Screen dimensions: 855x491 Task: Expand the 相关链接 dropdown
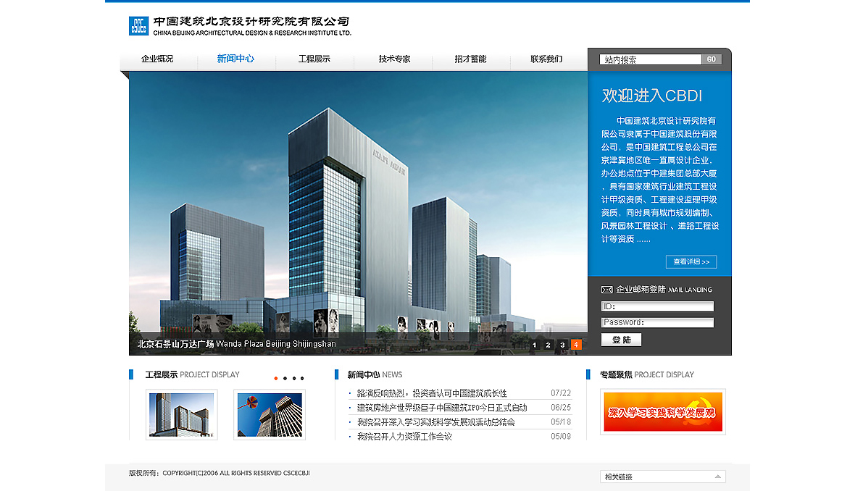(662, 477)
